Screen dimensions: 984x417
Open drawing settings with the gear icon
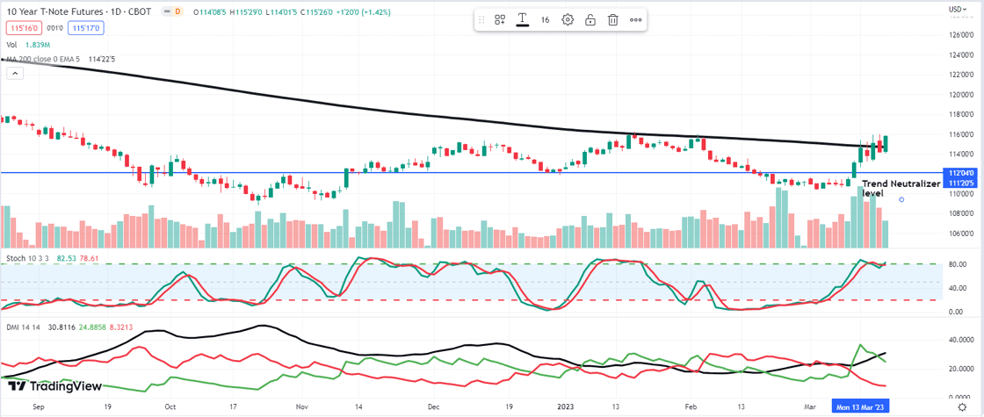tap(568, 20)
